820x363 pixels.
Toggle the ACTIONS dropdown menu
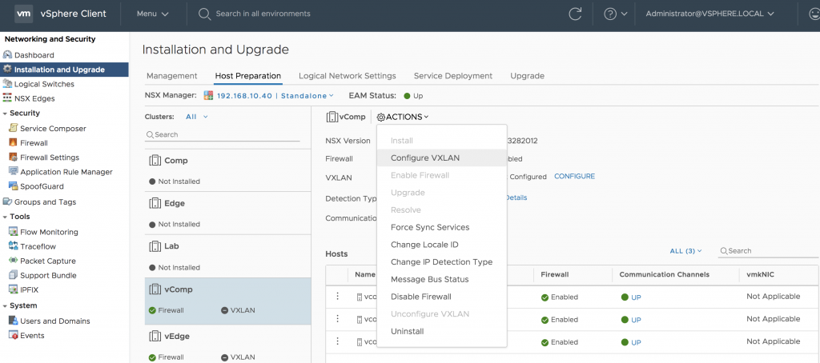pyautogui.click(x=403, y=117)
